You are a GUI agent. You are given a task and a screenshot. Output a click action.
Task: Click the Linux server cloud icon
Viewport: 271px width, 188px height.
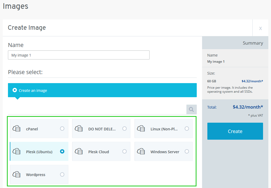pos(141,129)
